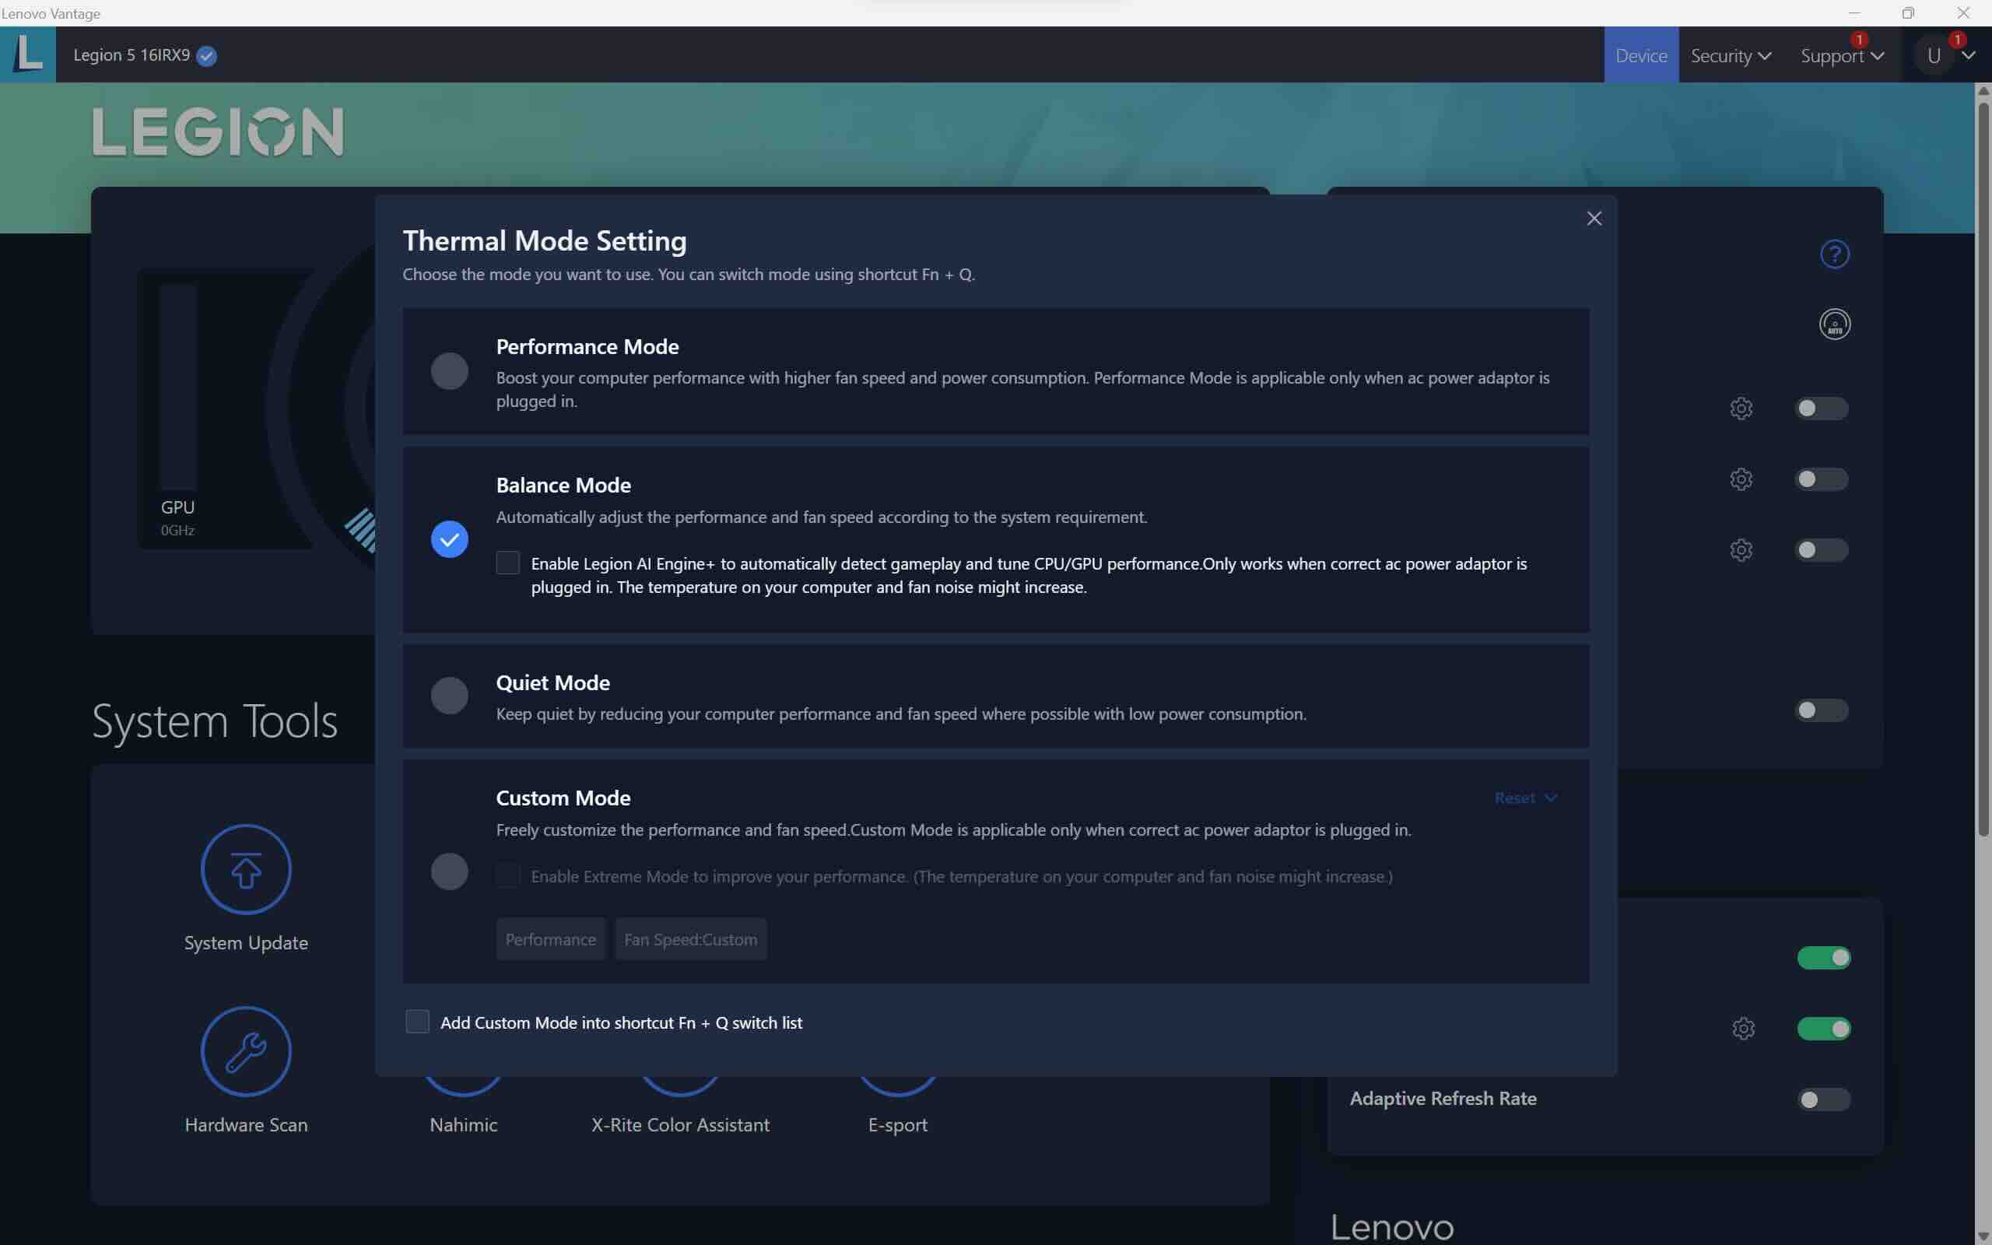Click the Auto thermal mode circular icon
This screenshot has height=1245, width=1992.
[x=1834, y=324]
